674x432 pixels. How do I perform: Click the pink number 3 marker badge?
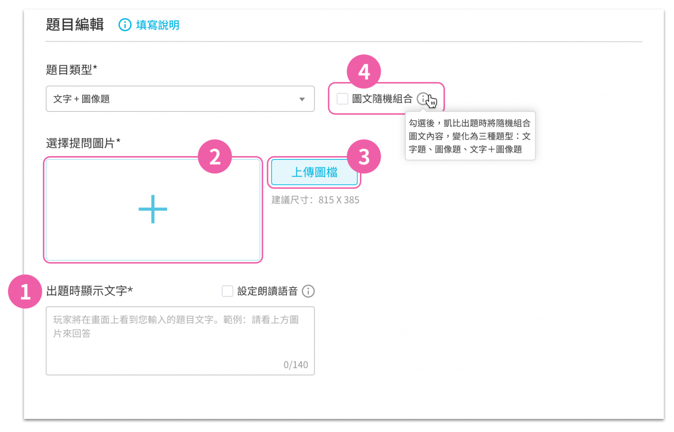(364, 156)
